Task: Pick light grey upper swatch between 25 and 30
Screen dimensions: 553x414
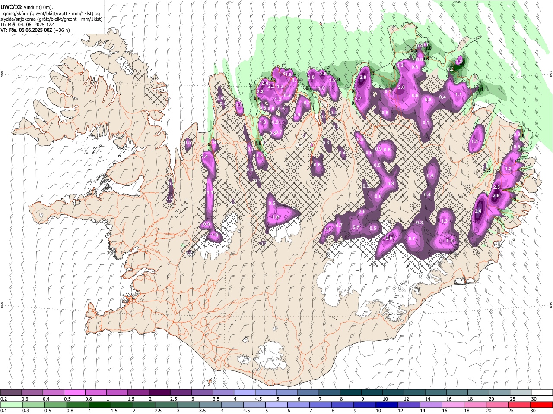Action: pyautogui.click(x=521, y=392)
